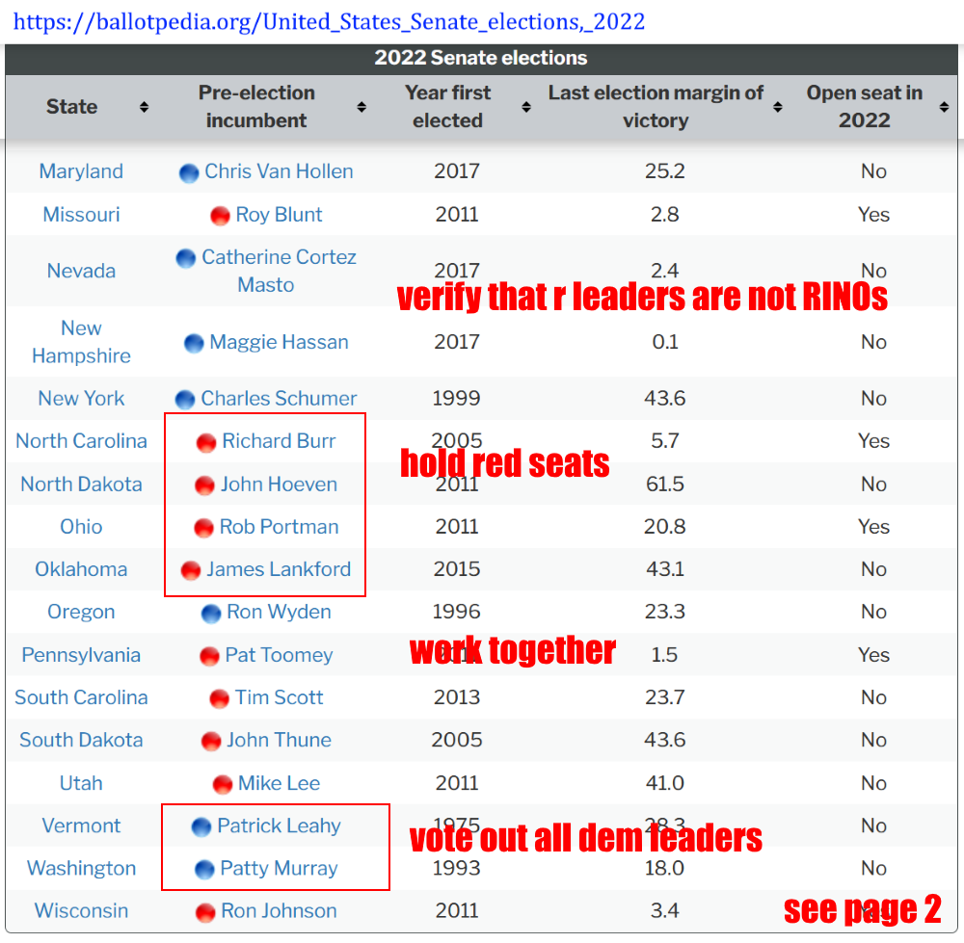Click the blue party dot beside Maggie Hassan

(194, 344)
